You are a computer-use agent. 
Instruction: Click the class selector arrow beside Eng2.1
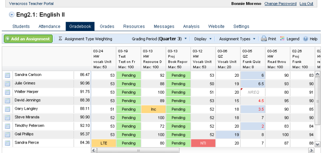[x=12, y=15]
